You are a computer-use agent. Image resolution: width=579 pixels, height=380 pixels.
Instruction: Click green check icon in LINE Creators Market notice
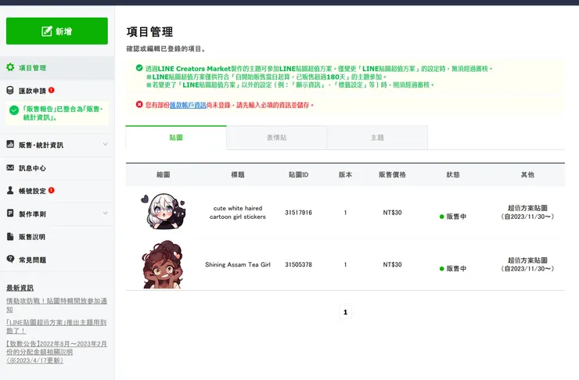point(139,68)
